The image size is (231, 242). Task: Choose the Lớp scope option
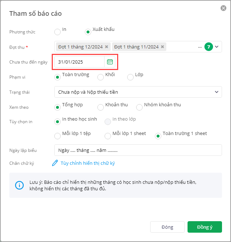pyautogui.click(x=130, y=77)
